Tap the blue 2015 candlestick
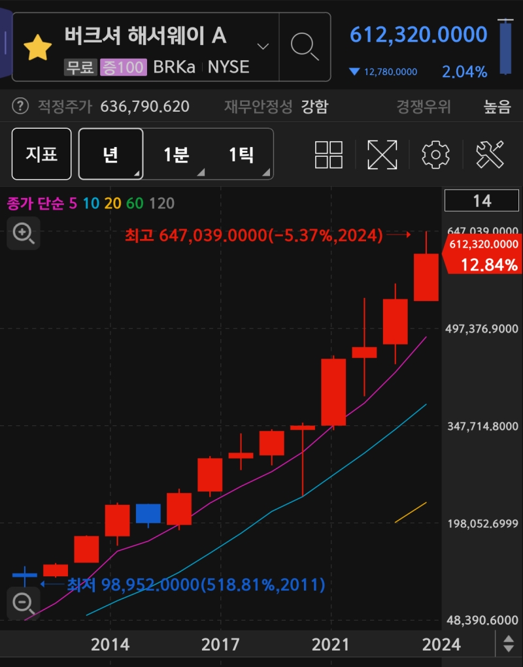The width and height of the screenshot is (523, 667). point(148,513)
